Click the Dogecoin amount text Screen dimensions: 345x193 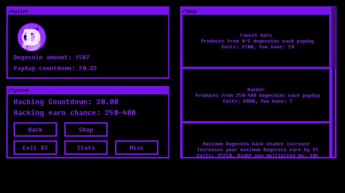[52, 58]
